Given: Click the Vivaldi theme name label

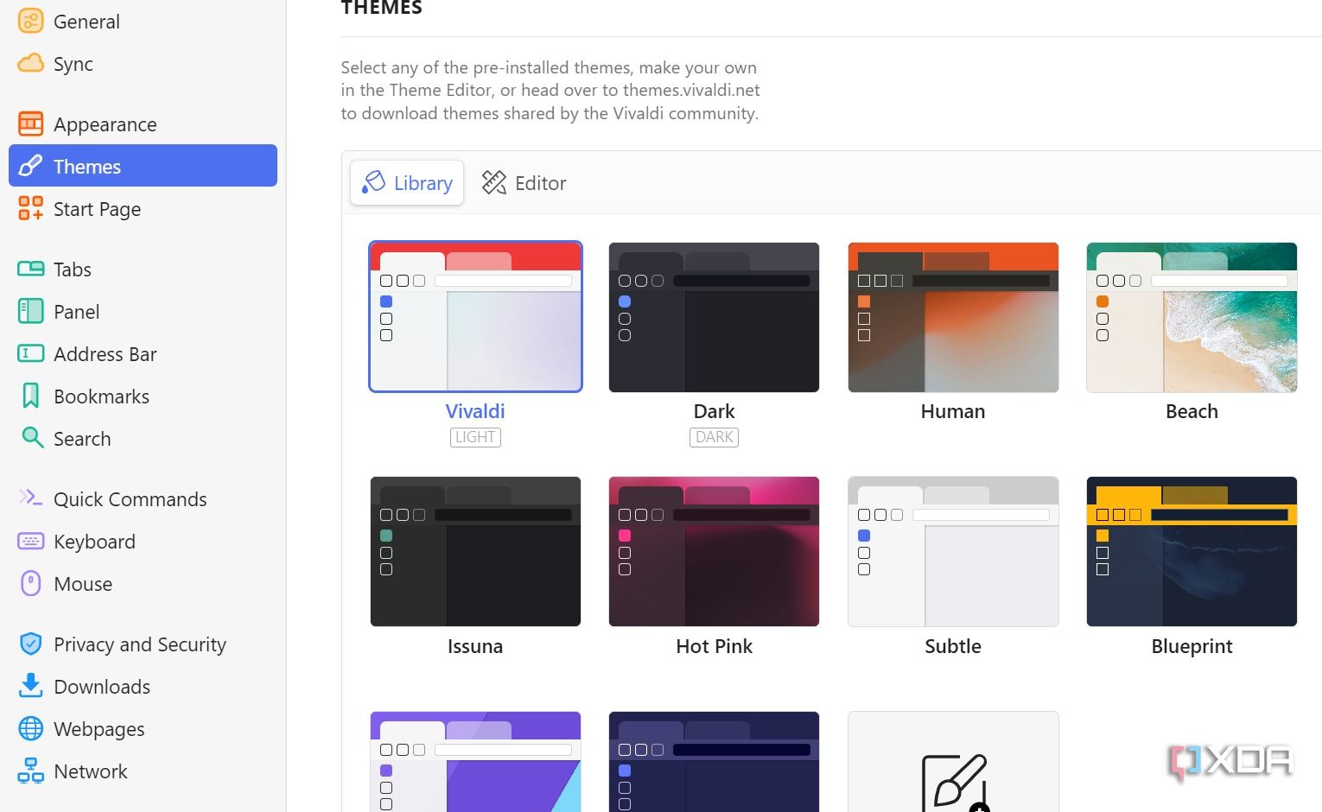Looking at the screenshot, I should (x=475, y=411).
